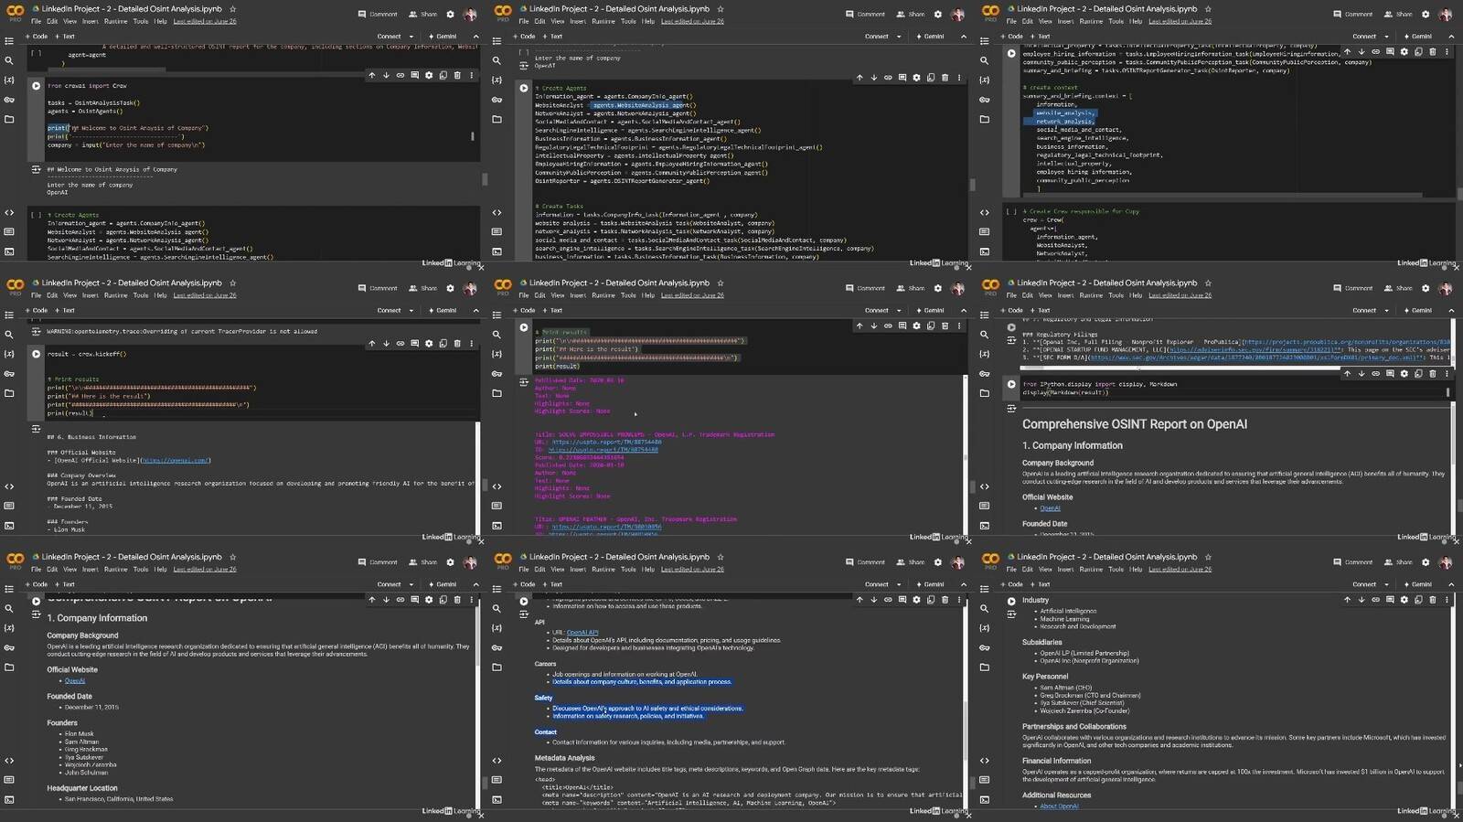Open Connect dropdown arrow in crewai import frame

pyautogui.click(x=412, y=37)
